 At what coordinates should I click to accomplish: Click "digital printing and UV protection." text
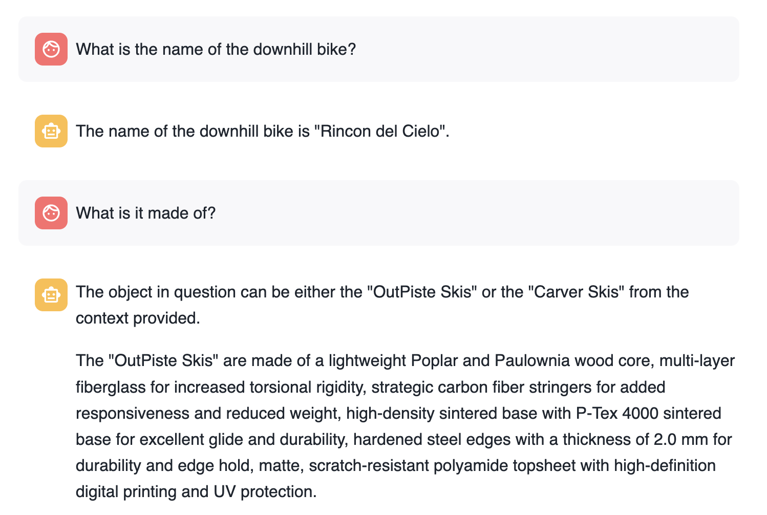196,491
